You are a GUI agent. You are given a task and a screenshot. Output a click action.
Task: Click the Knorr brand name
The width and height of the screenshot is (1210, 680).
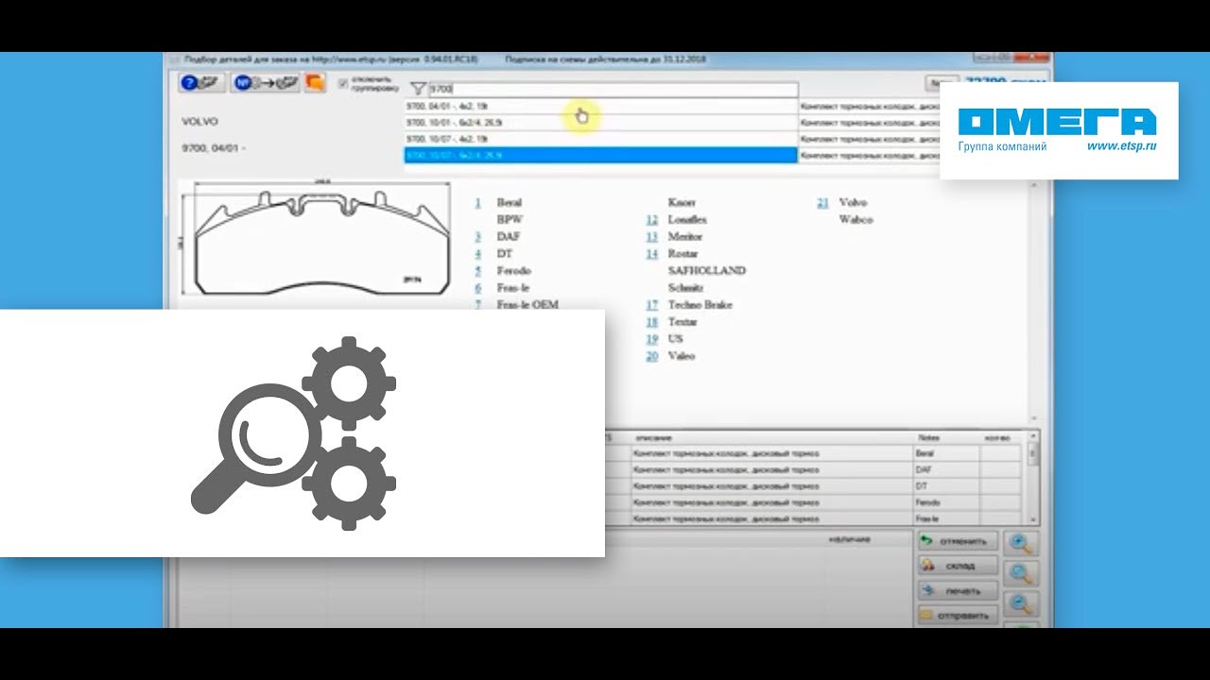682,202
